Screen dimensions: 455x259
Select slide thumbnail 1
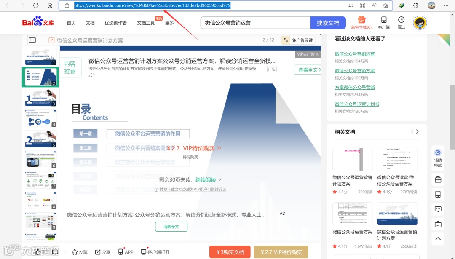pos(40,56)
